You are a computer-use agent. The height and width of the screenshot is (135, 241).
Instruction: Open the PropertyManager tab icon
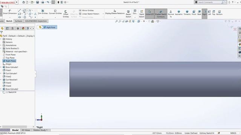(x=8, y=28)
